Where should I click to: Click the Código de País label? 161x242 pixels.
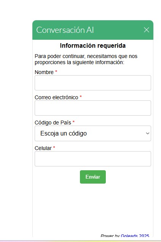click(53, 123)
